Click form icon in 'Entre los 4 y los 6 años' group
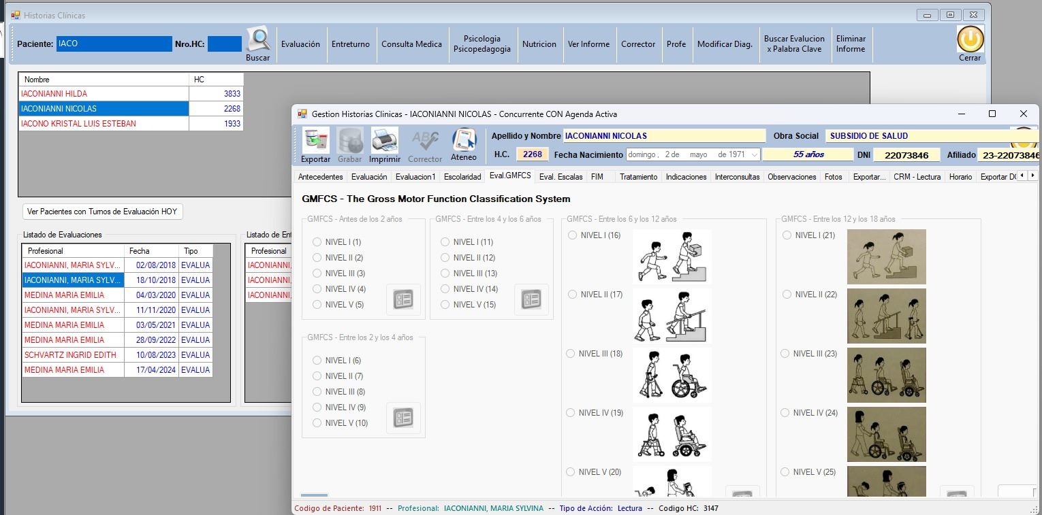Viewport: 1042px width, 515px height. coord(531,299)
